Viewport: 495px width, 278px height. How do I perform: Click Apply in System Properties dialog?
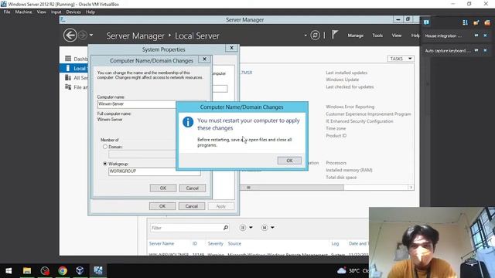[221, 206]
